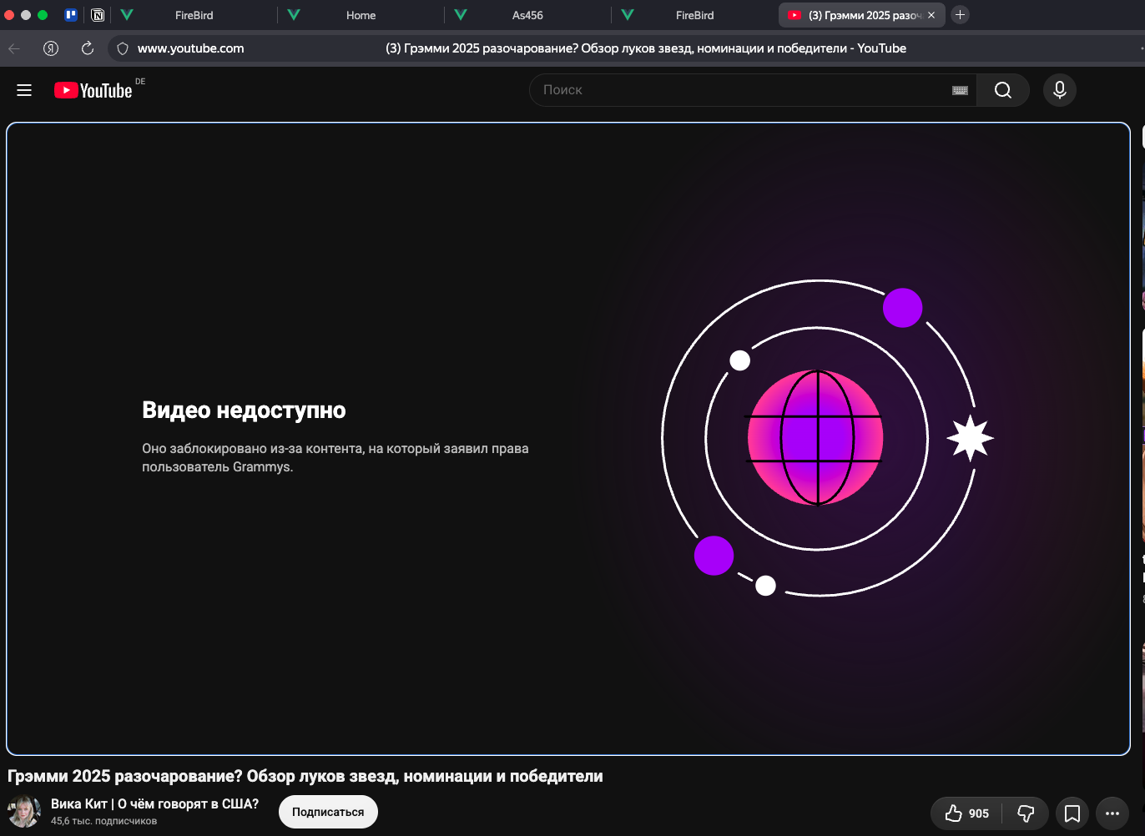Screen dimensions: 1145x836
Task: Open Yandex home button in toolbar
Action: coord(51,48)
